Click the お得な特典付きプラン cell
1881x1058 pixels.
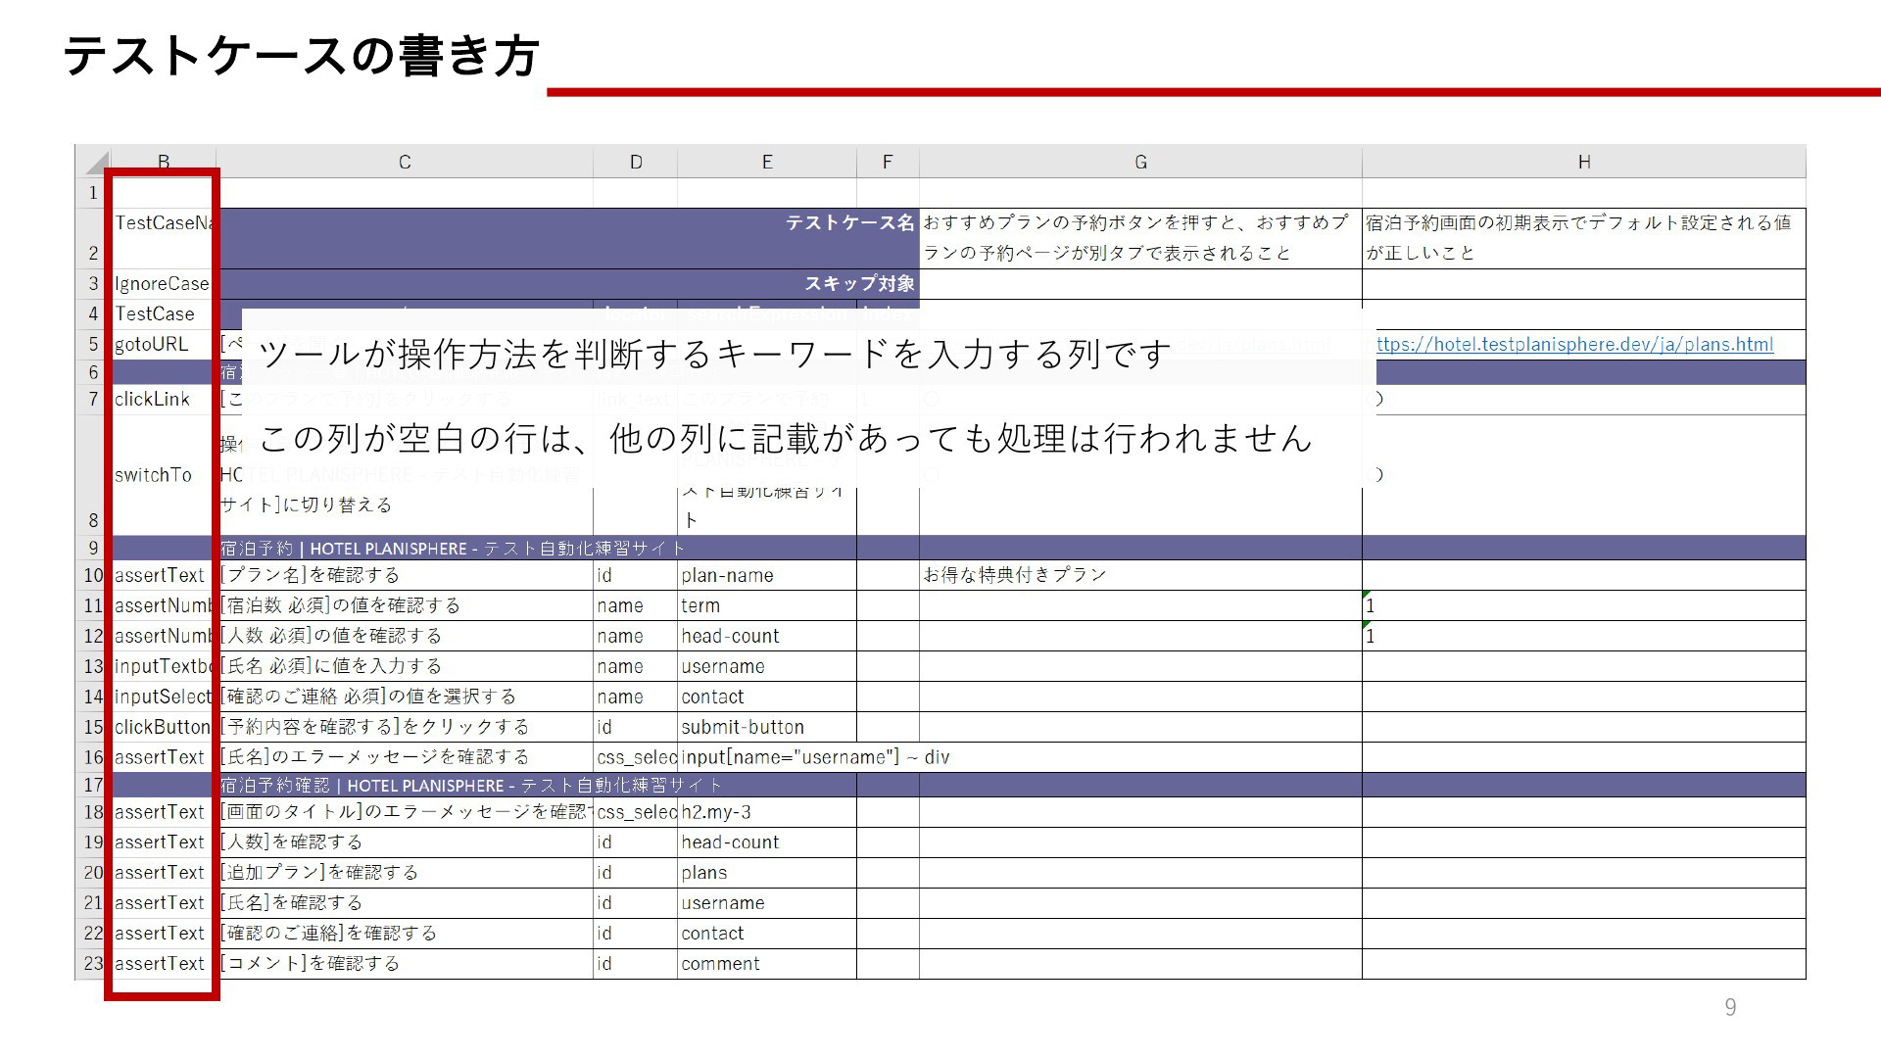click(1140, 575)
